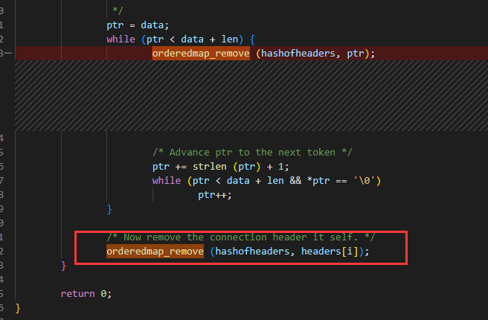Click the closing brace above 'return 0;'

(64, 265)
